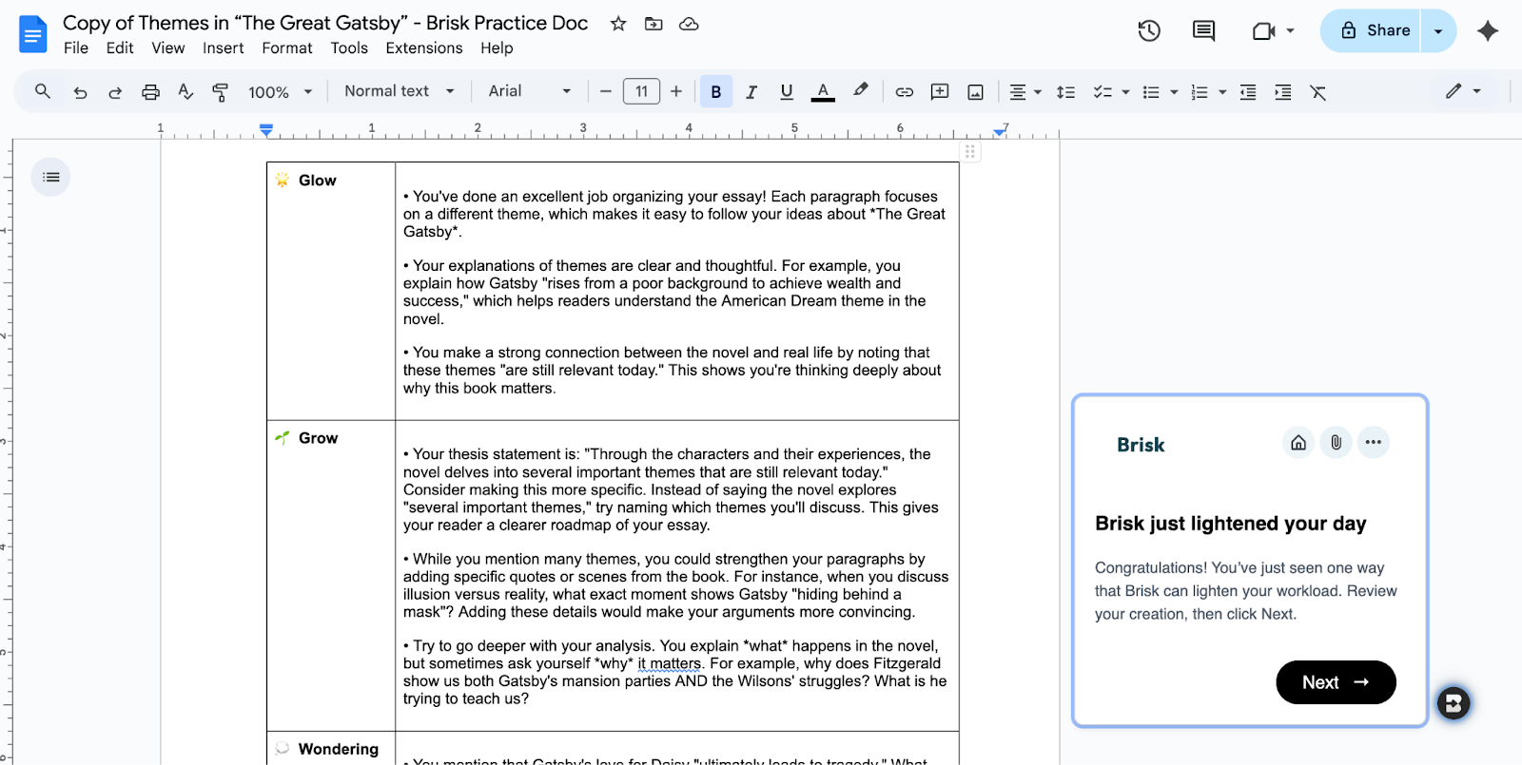
Task: Open text color picker
Action: pyautogui.click(x=823, y=92)
